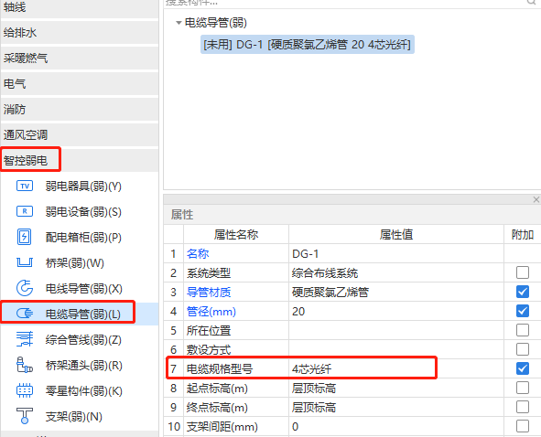Click the 属性名称 column header
The image size is (541, 437).
click(x=236, y=235)
